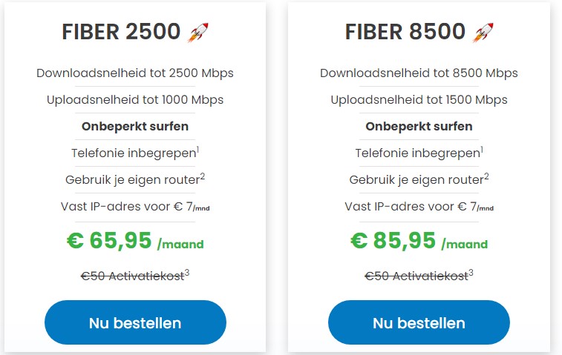Click Uploadsnelheid tot 1500 Mbps text
This screenshot has height=355, width=562.
tap(419, 99)
